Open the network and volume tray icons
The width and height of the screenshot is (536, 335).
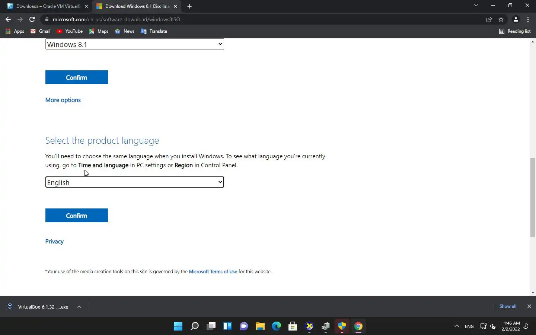pyautogui.click(x=488, y=326)
